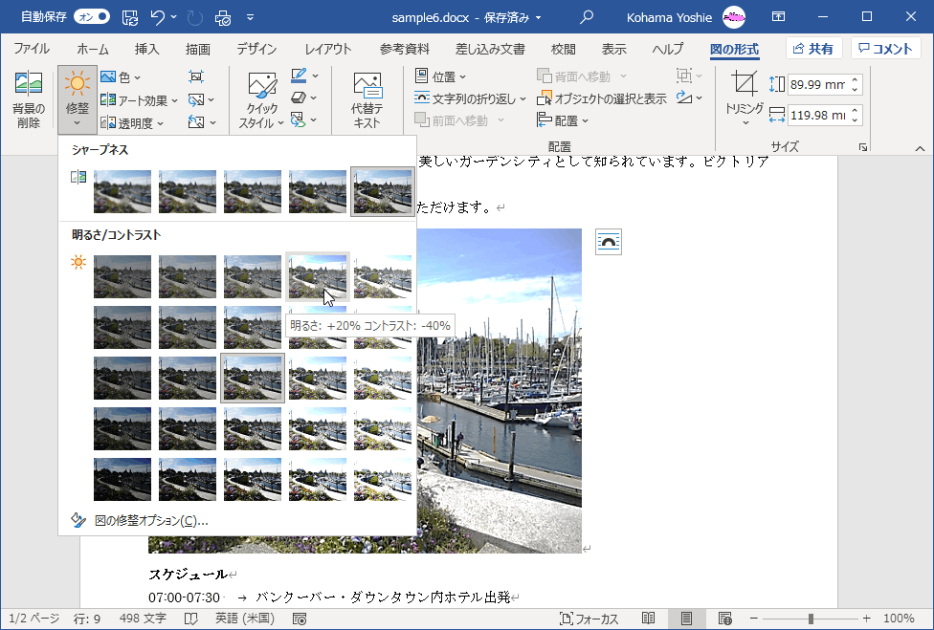Click the Search magnifier icon
The image size is (934, 630).
587,17
